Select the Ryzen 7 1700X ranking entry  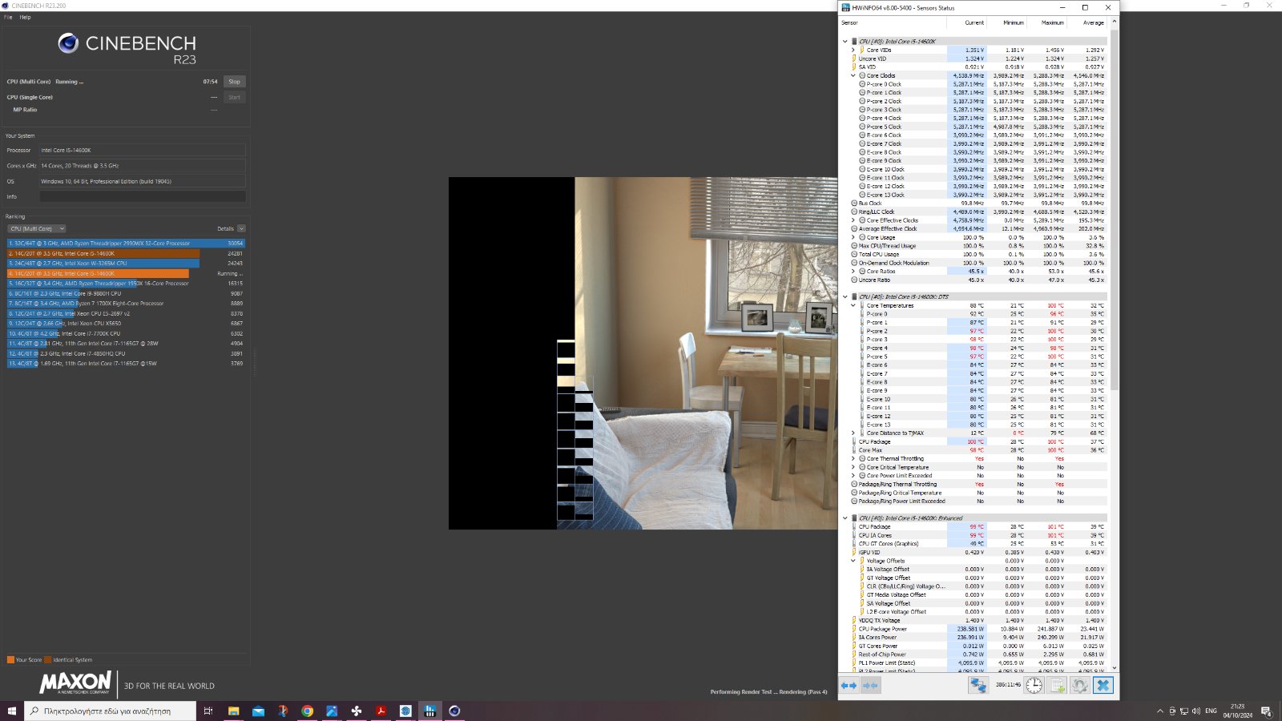[126, 304]
